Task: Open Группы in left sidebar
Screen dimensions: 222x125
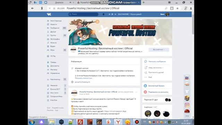Action: (x=53, y=35)
